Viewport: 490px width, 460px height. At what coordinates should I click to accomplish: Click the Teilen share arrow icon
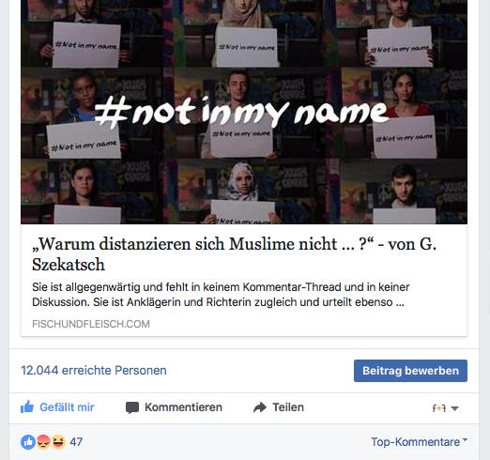[260, 407]
